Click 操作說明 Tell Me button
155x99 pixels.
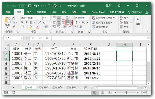pos(135,12)
